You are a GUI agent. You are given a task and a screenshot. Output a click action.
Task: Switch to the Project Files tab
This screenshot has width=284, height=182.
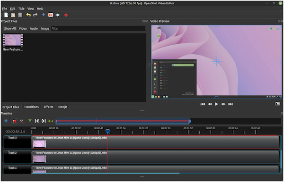11,107
